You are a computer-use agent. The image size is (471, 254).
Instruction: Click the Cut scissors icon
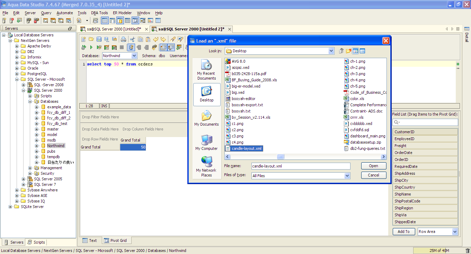click(x=132, y=39)
